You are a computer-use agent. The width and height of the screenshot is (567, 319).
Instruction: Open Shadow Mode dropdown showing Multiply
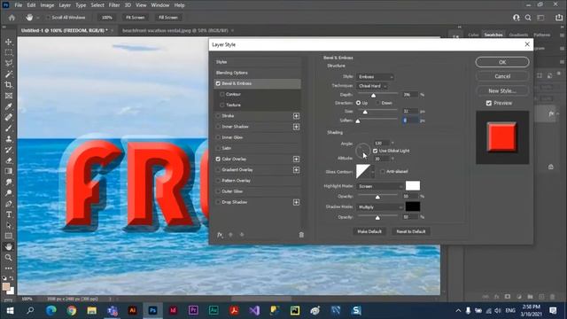[380, 207]
